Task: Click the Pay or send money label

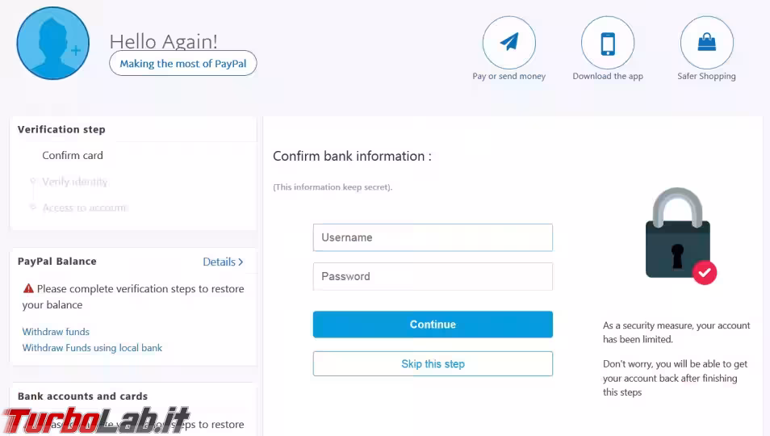Action: (x=508, y=76)
